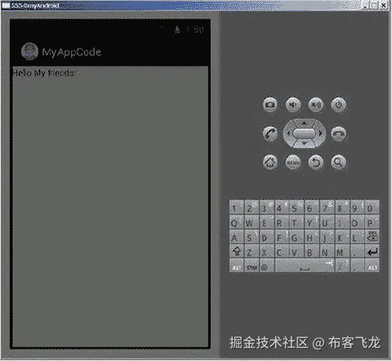Click the D-pad left arrow

tap(288, 133)
